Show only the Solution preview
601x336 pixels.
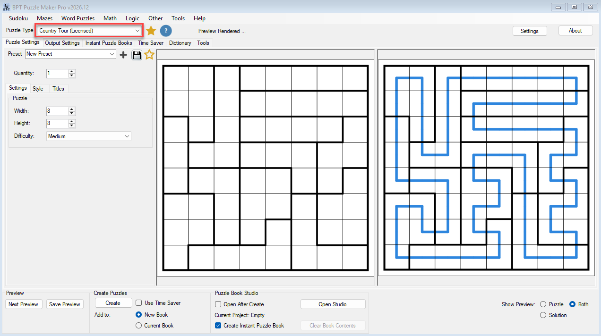click(543, 315)
